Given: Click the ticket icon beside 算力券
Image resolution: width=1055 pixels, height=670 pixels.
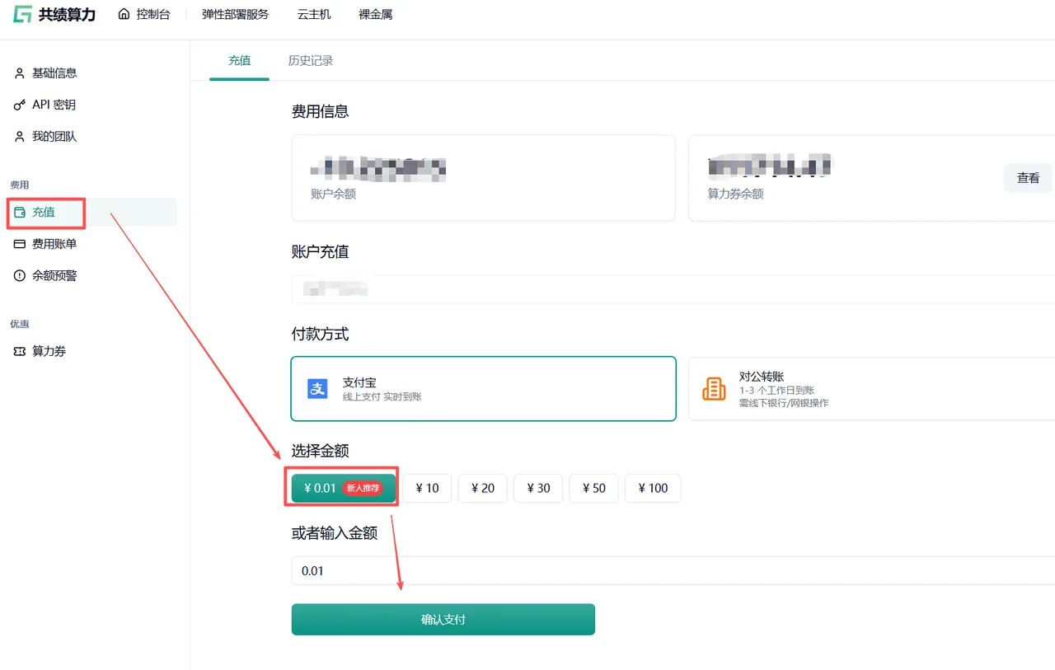Looking at the screenshot, I should (x=20, y=352).
